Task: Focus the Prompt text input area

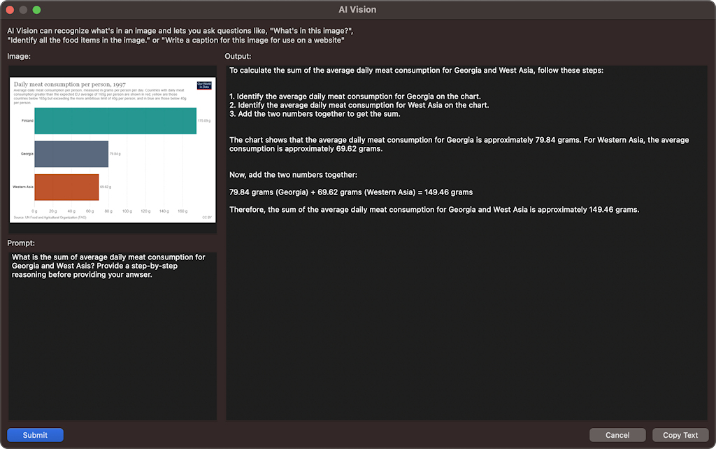Action: pos(112,336)
